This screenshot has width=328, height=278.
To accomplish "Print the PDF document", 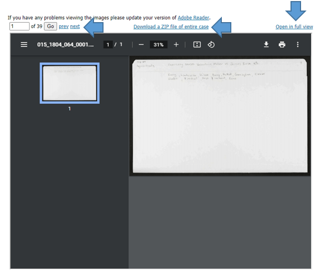I will (282, 45).
